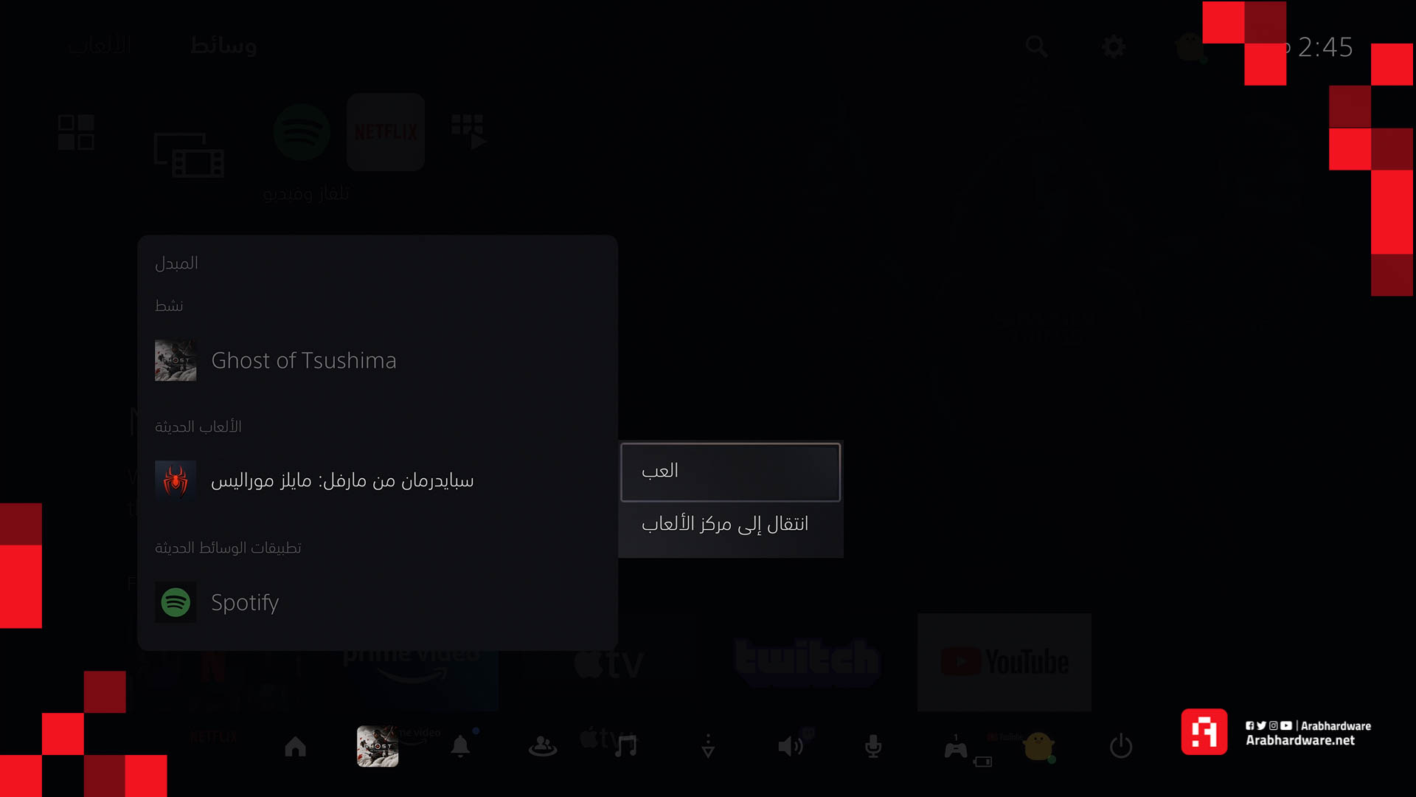Select the friends/social icon in taskbar
This screenshot has width=1416, height=797.
pos(543,746)
